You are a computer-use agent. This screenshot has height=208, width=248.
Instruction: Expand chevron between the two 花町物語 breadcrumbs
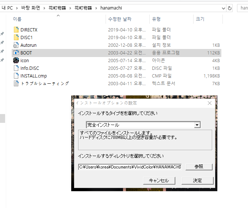[x=70, y=8]
